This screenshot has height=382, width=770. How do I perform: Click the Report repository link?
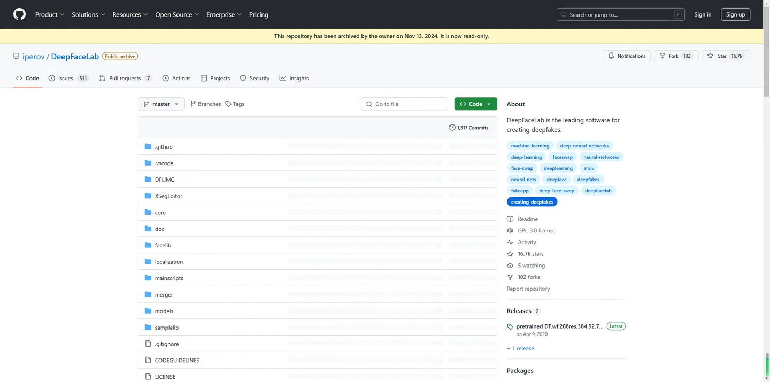pyautogui.click(x=528, y=289)
